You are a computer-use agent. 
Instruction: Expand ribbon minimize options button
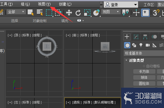79,21
